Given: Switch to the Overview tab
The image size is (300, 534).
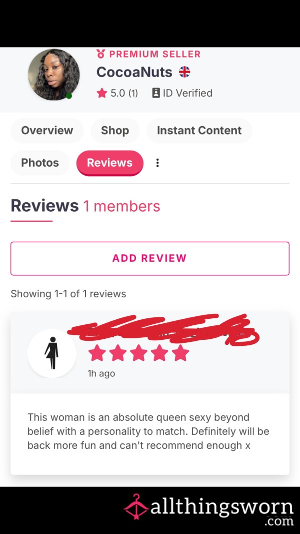Looking at the screenshot, I should (47, 131).
